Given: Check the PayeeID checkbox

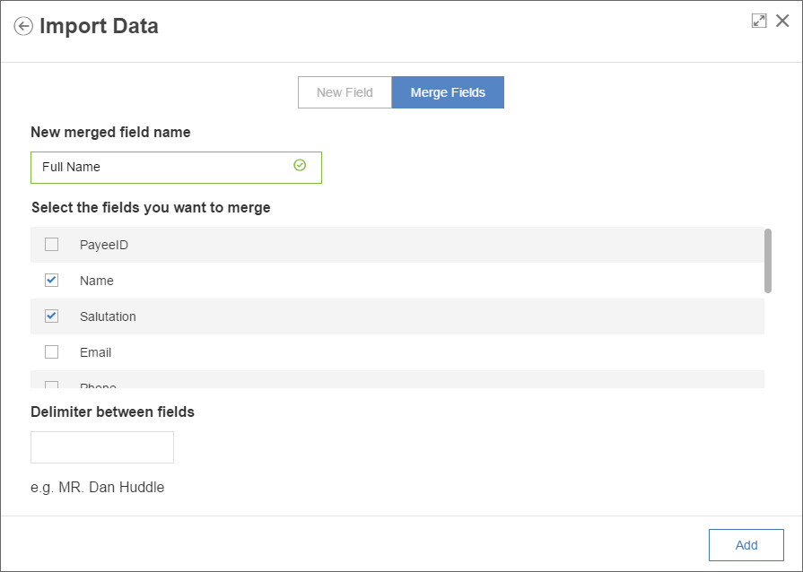Looking at the screenshot, I should click(x=52, y=245).
